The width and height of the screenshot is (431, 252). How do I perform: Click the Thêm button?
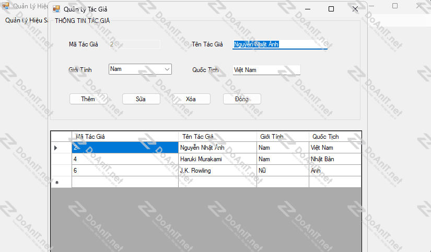pos(88,99)
